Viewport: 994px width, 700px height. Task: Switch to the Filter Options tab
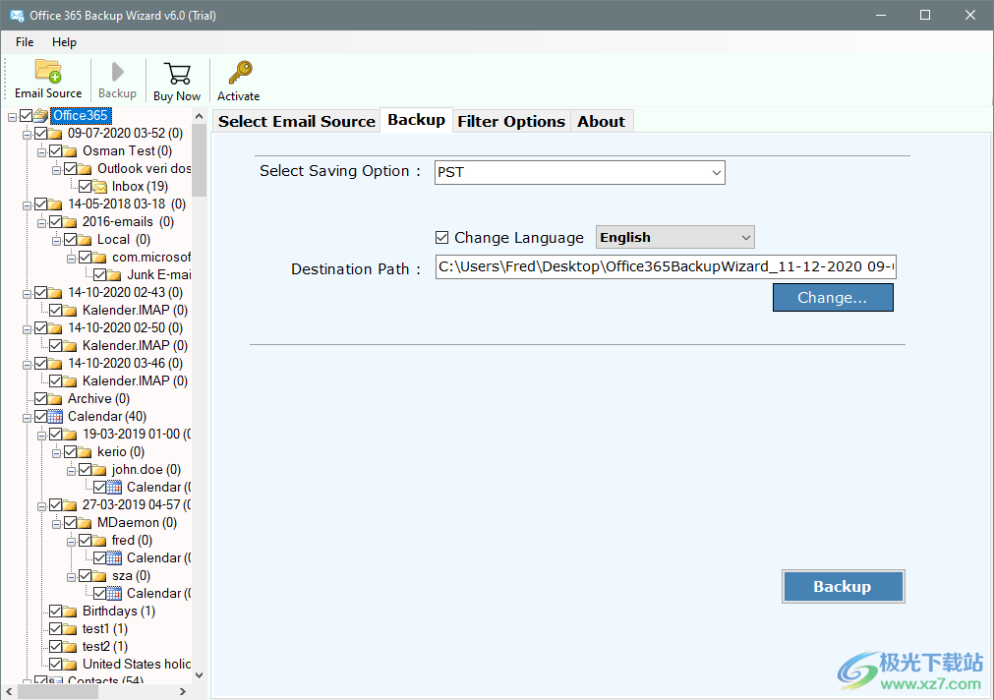pos(511,120)
